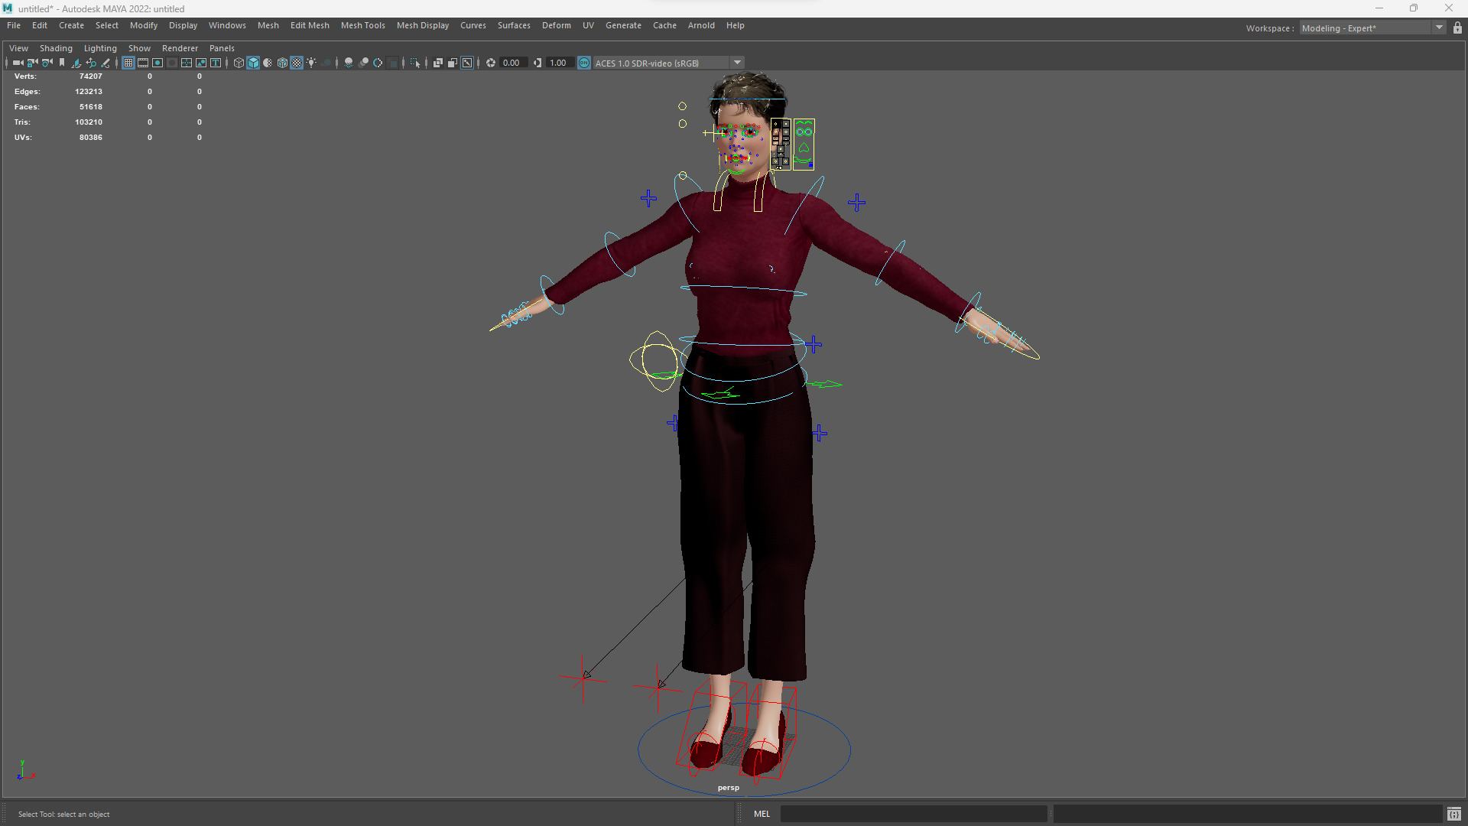Select Smooth Shade All cube icon

(253, 63)
